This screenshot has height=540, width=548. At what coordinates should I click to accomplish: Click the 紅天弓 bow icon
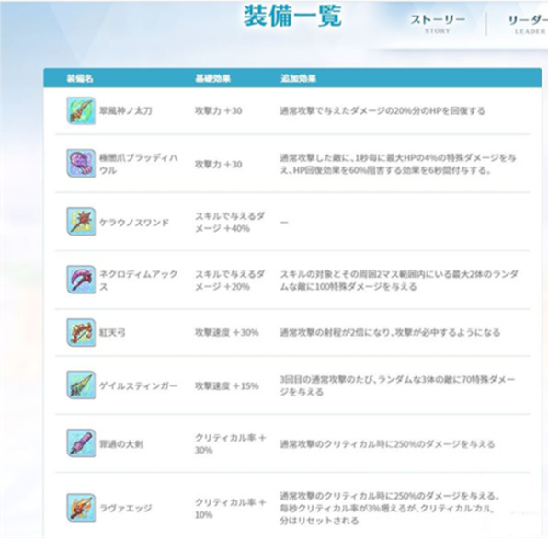coord(81,333)
